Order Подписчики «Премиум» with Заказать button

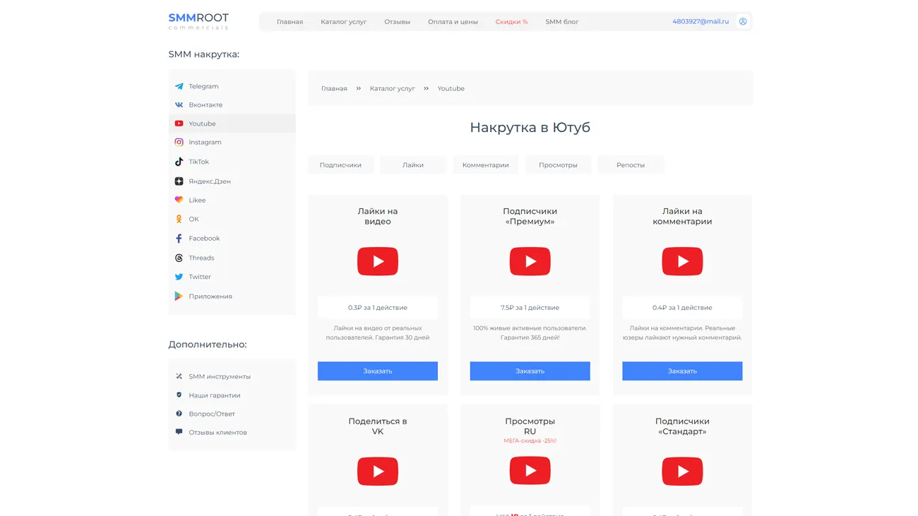(530, 371)
